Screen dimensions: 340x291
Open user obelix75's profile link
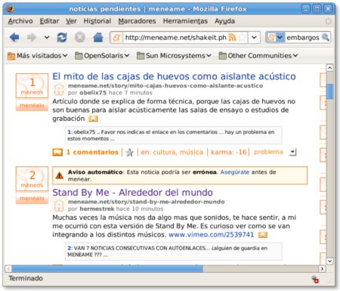[93, 93]
